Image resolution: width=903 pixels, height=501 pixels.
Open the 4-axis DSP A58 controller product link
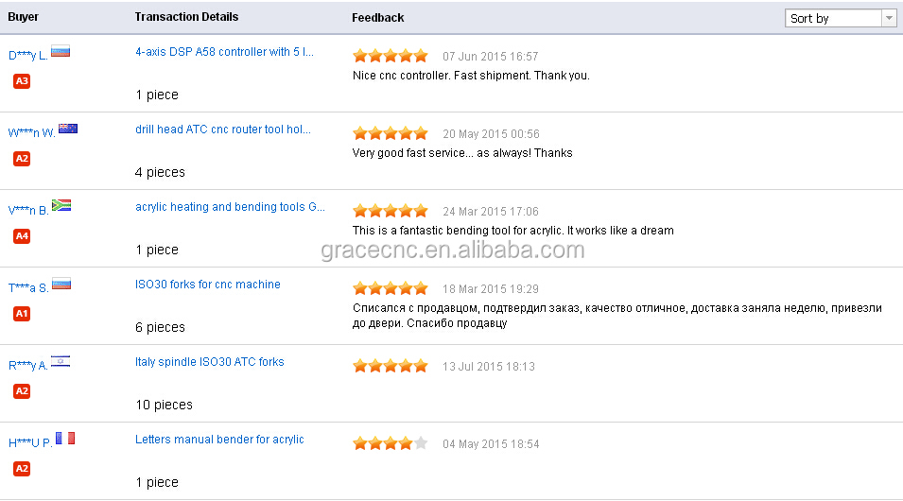tap(224, 52)
